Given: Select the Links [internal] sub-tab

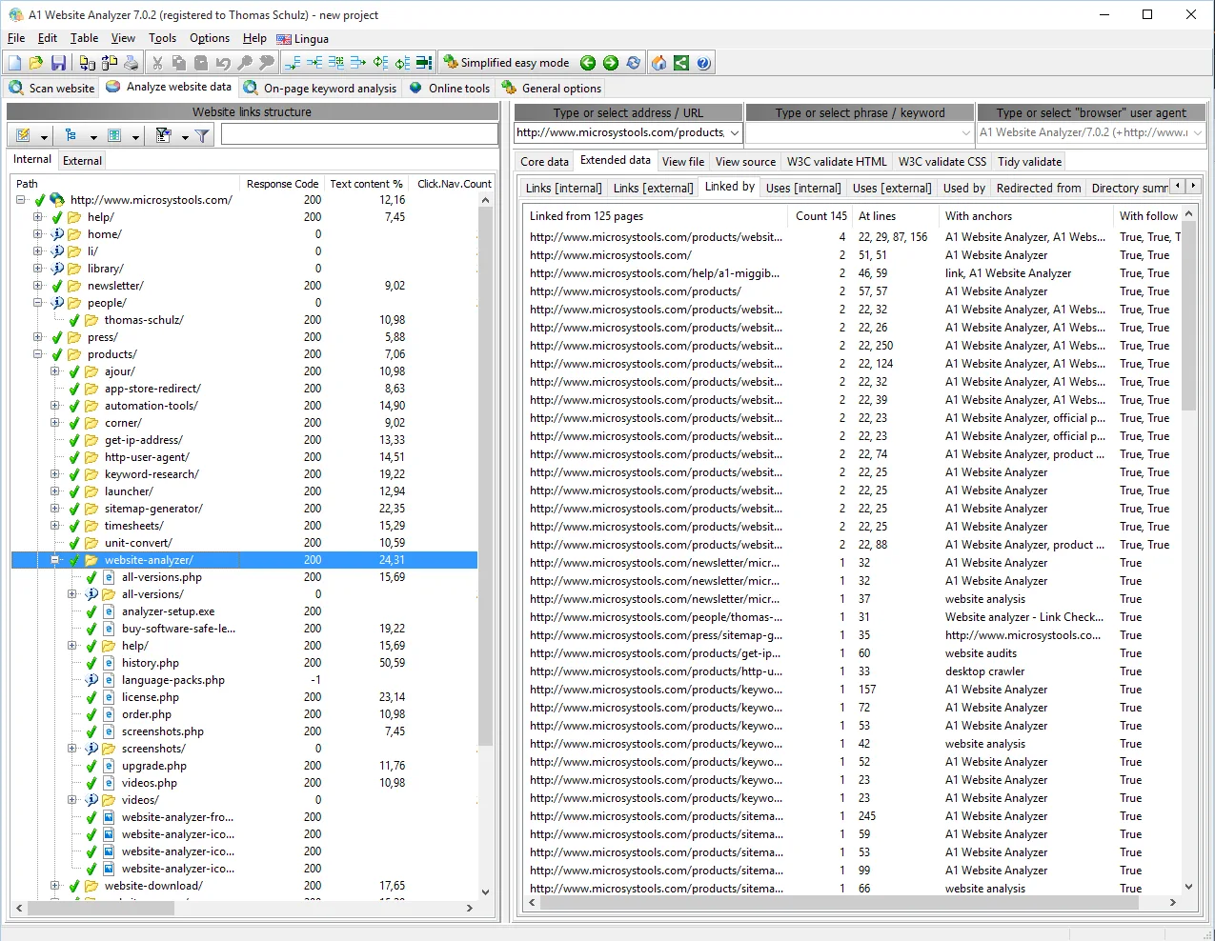Looking at the screenshot, I should click(564, 188).
